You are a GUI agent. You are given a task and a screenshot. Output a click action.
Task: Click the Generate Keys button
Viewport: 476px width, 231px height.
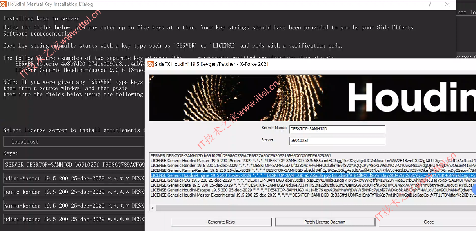coord(221,222)
